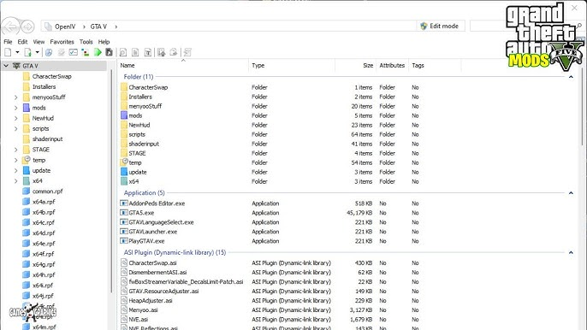The width and height of the screenshot is (587, 330).
Task: Click the last greyed toolbar icon
Action: tap(187, 52)
